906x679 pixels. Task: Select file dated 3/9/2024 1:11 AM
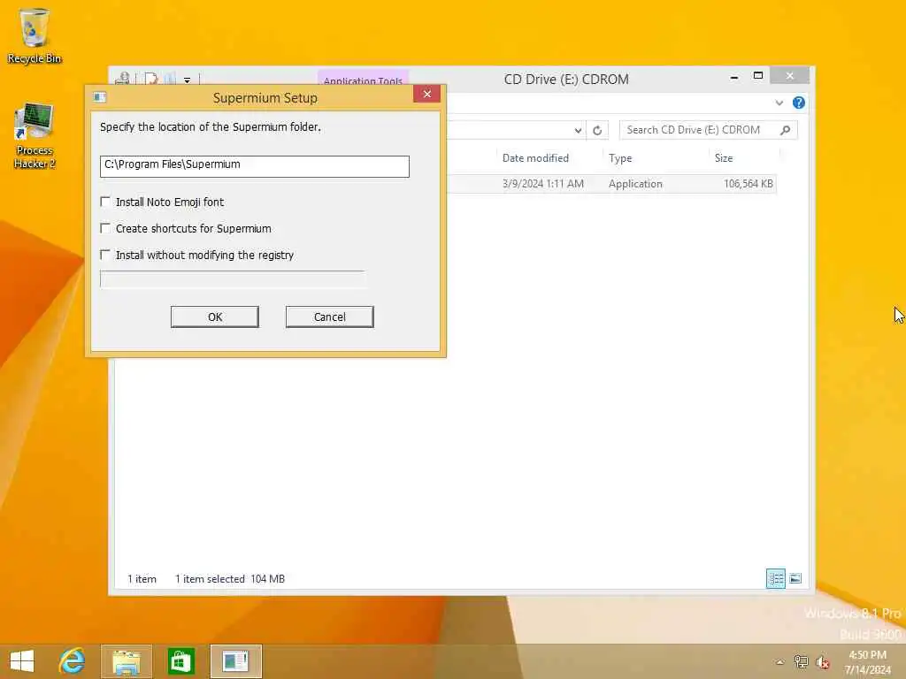tap(543, 184)
